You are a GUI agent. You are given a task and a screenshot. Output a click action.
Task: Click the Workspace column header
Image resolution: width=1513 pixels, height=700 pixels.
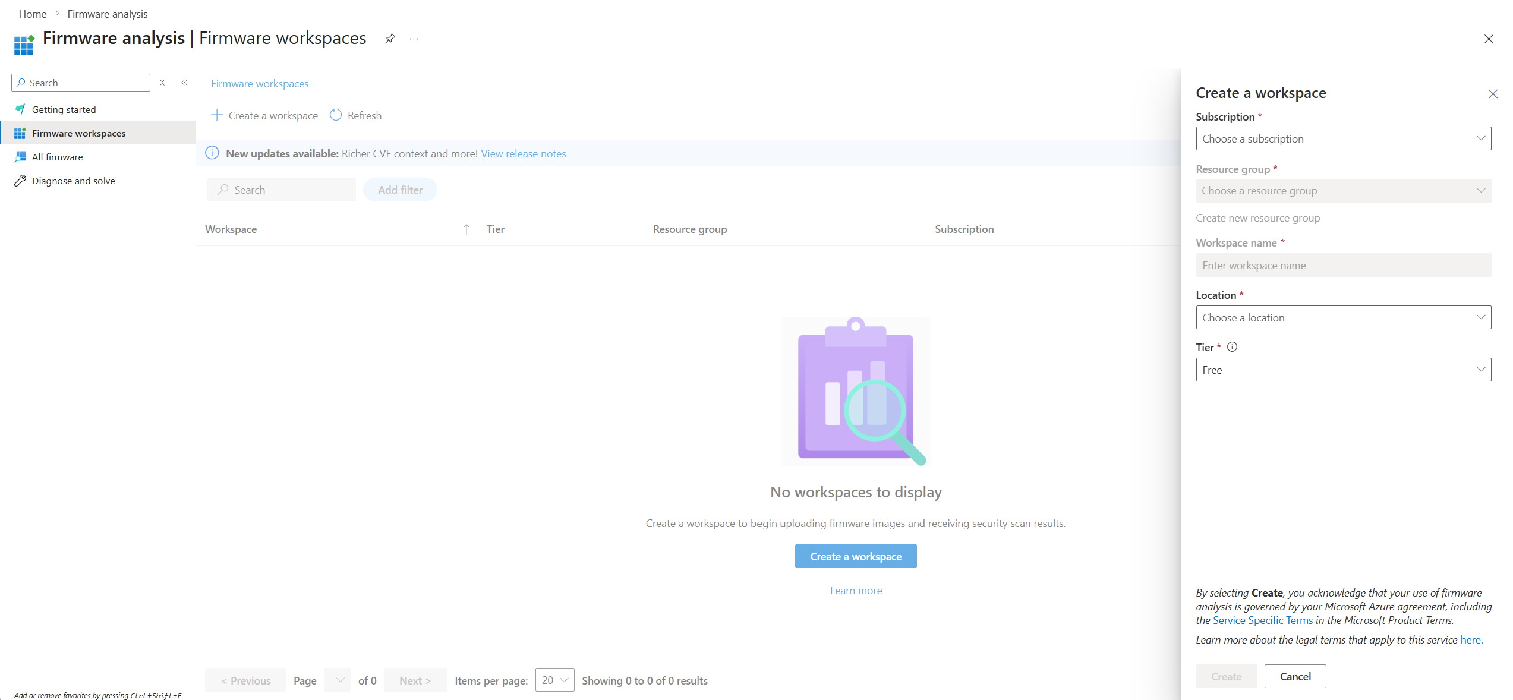[x=231, y=229]
